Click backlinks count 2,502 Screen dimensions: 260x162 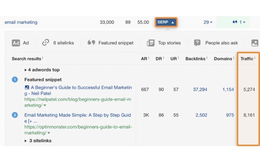coord(201,115)
